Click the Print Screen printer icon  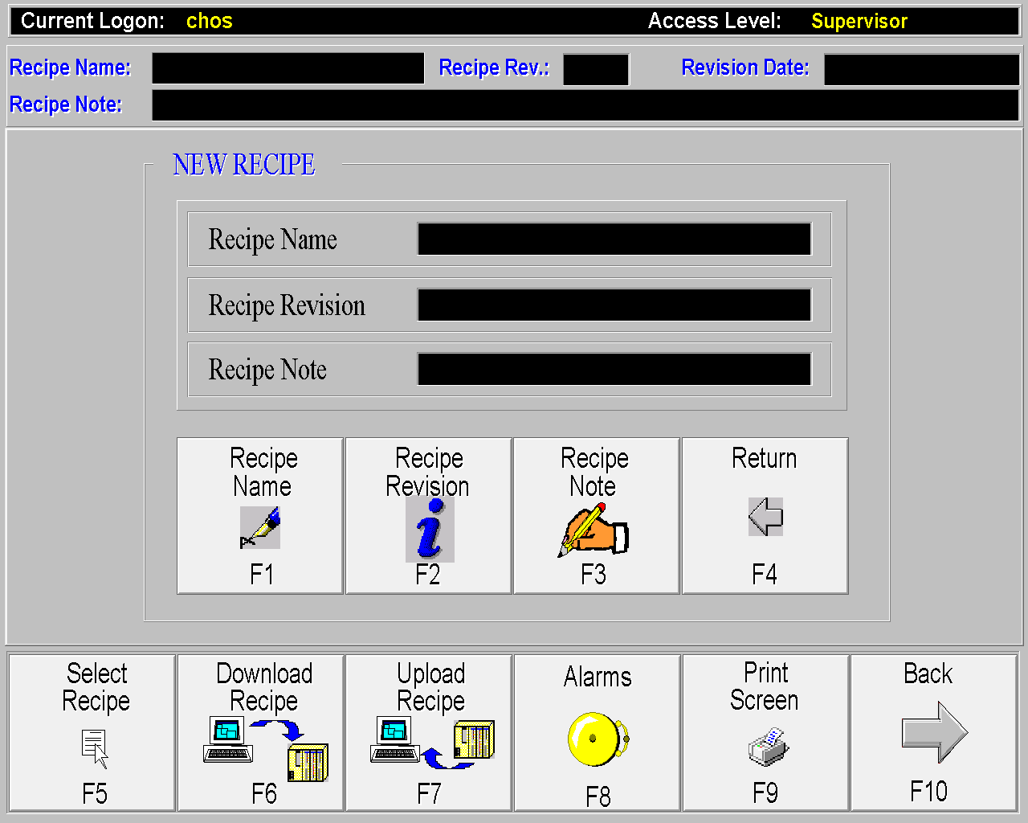point(769,747)
